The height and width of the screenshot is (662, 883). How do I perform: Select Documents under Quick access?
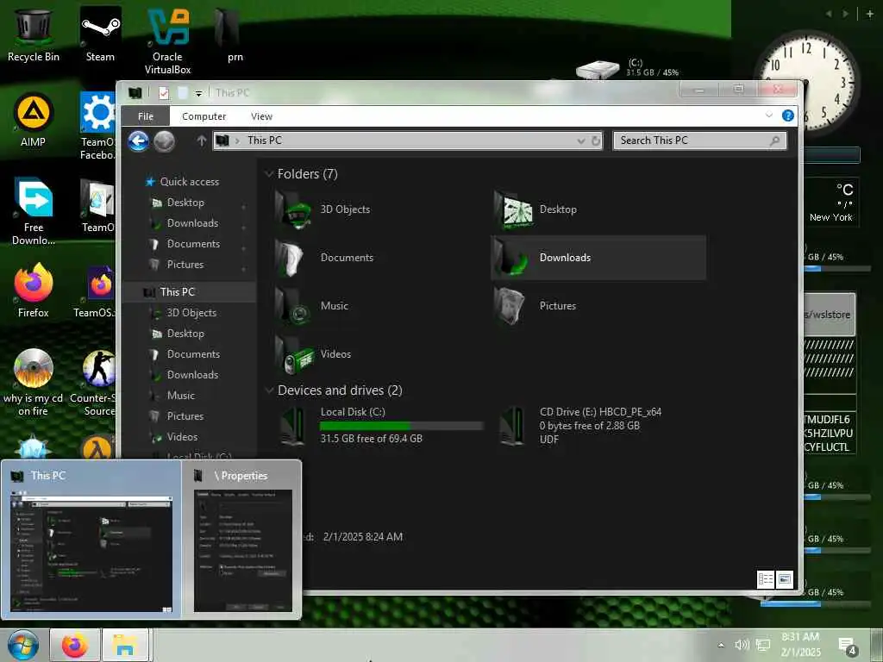193,244
